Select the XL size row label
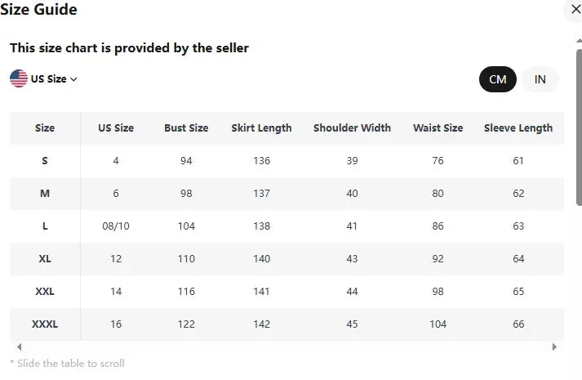The width and height of the screenshot is (582, 380). coord(45,259)
